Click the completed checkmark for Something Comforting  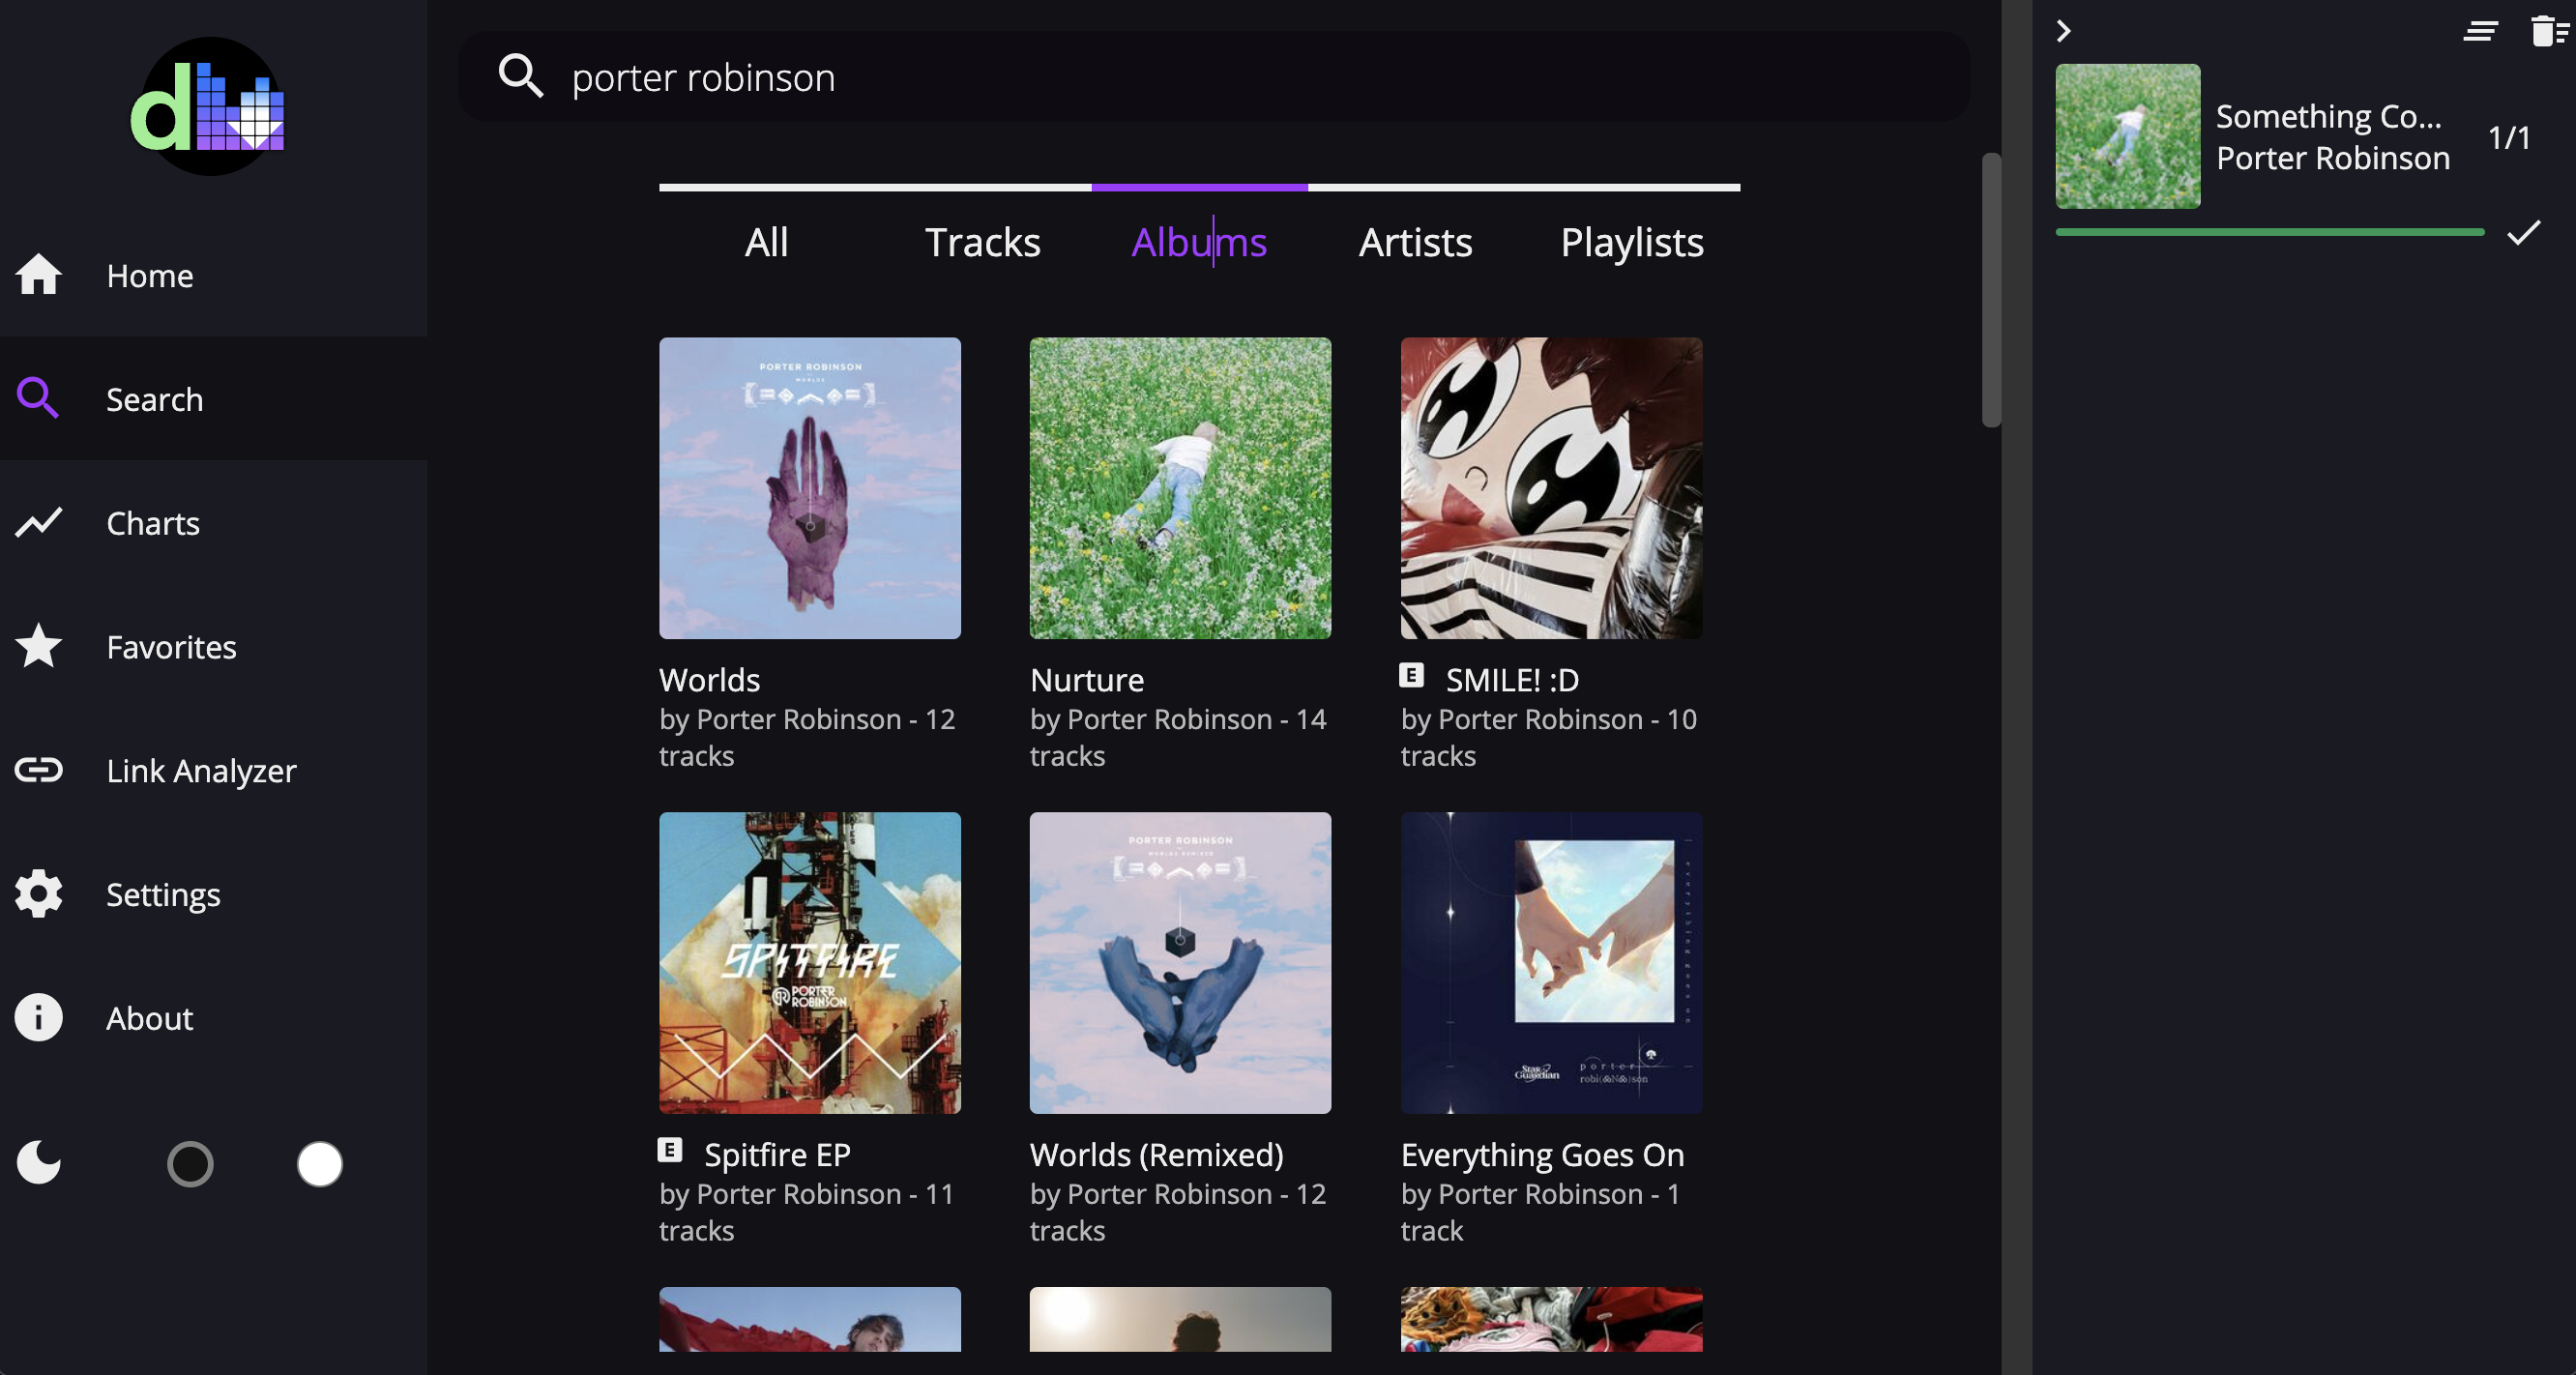(x=2523, y=232)
